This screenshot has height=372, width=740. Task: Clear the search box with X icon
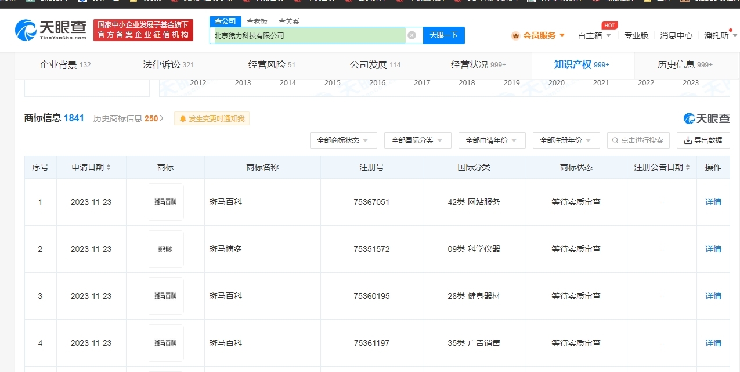[411, 35]
